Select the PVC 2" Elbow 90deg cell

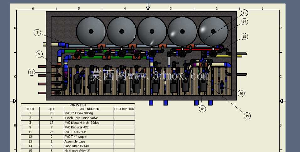click(89, 113)
